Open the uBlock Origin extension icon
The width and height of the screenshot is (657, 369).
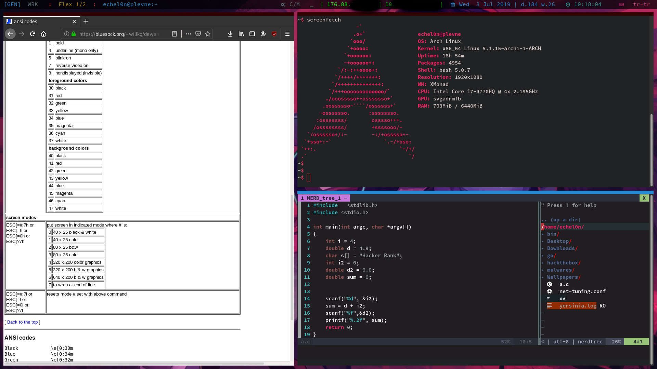coord(274,34)
